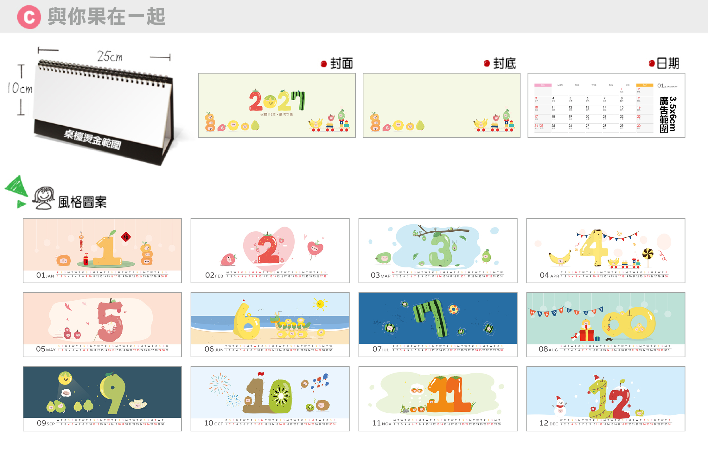Select the 07 JUL watermelon page
The height and width of the screenshot is (451, 708).
pos(438,324)
